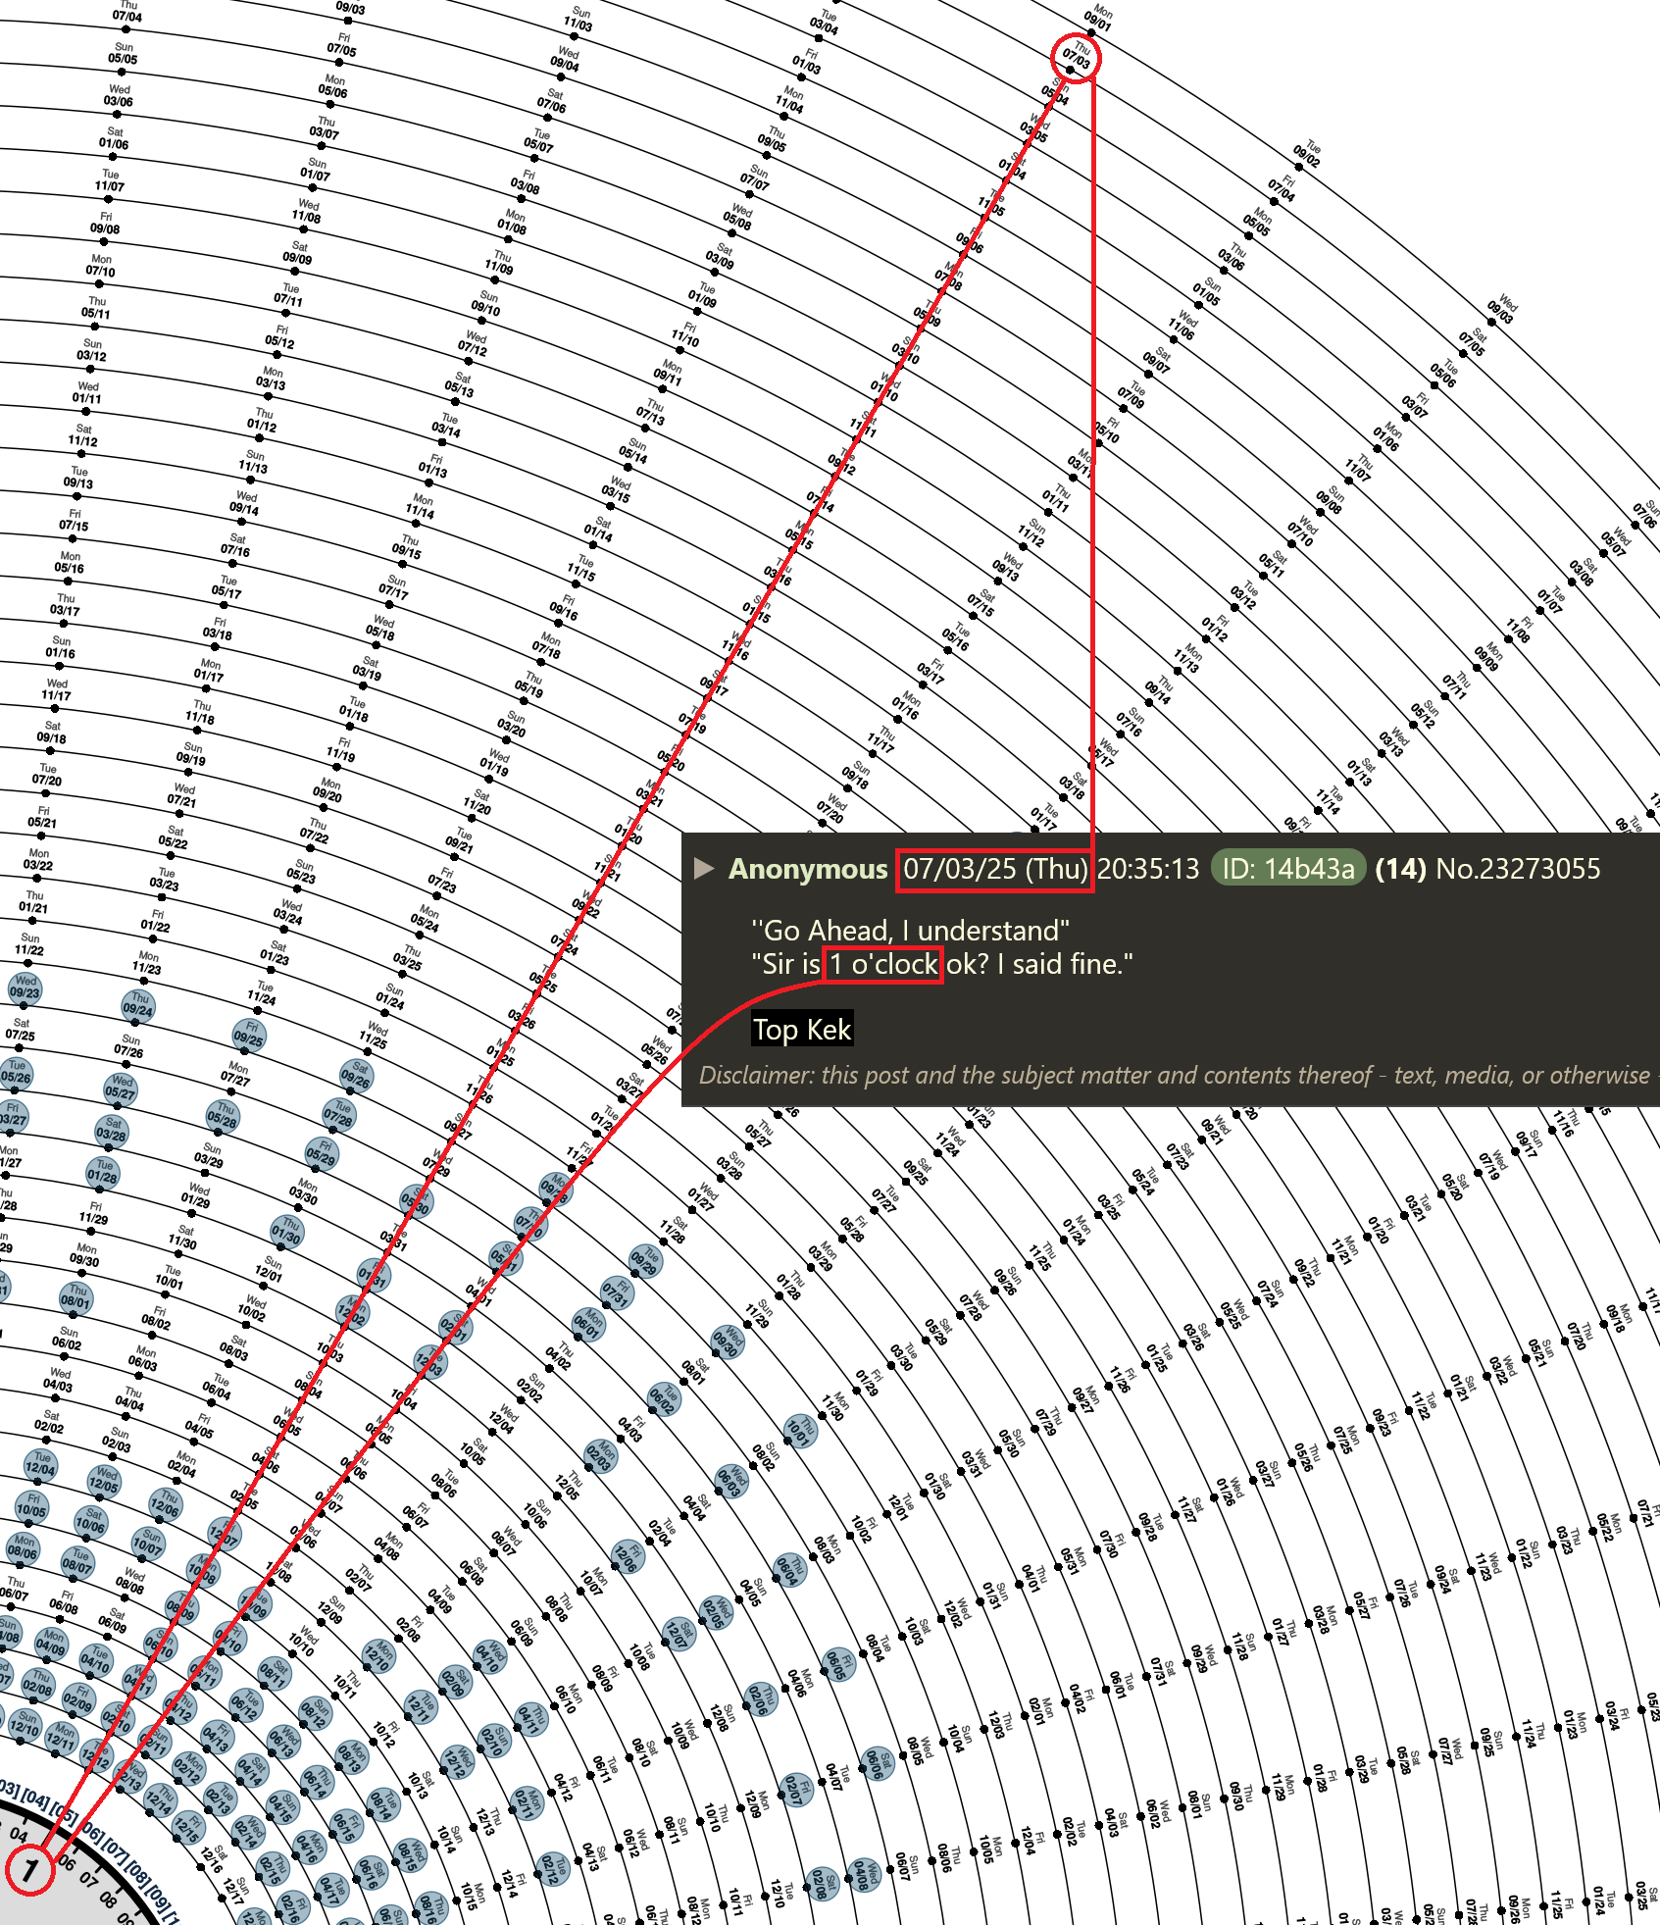This screenshot has width=1660, height=1925.
Task: Click the 08 tick on the gray dial
Action: [108, 1900]
